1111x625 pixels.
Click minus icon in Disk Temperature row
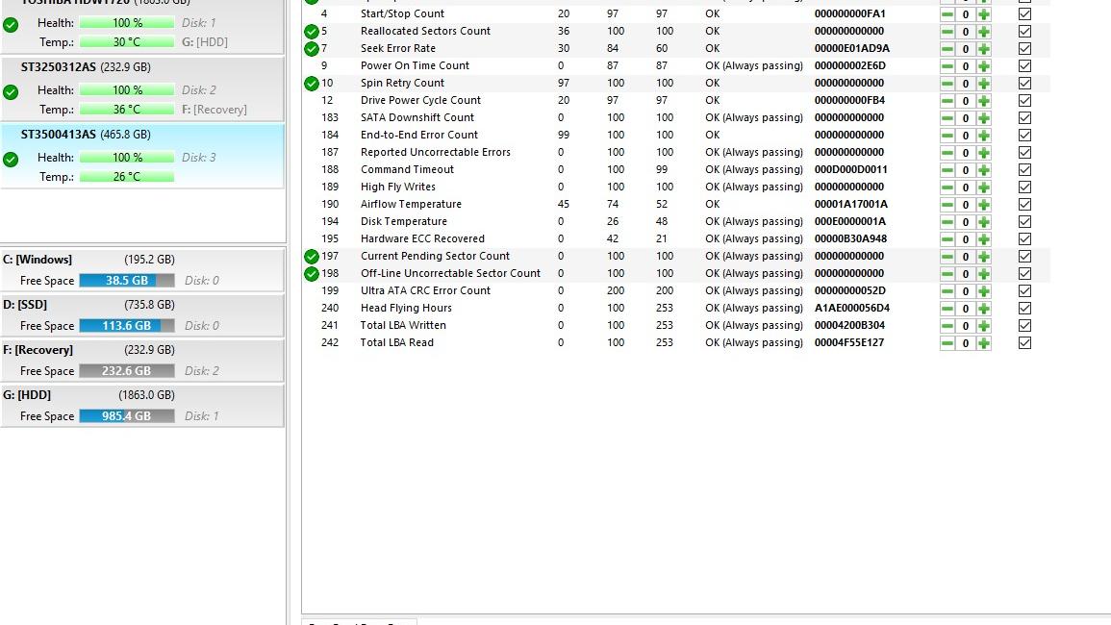pyautogui.click(x=947, y=222)
